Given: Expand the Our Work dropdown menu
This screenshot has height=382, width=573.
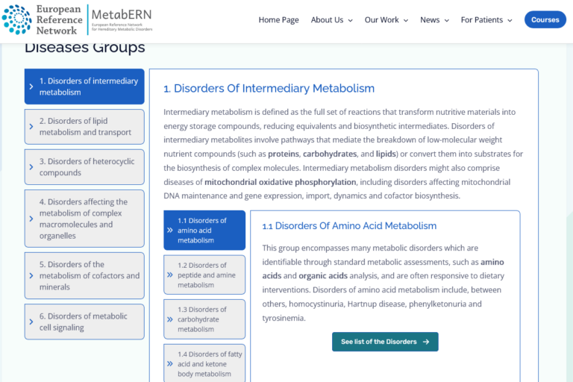Looking at the screenshot, I should pos(386,19).
